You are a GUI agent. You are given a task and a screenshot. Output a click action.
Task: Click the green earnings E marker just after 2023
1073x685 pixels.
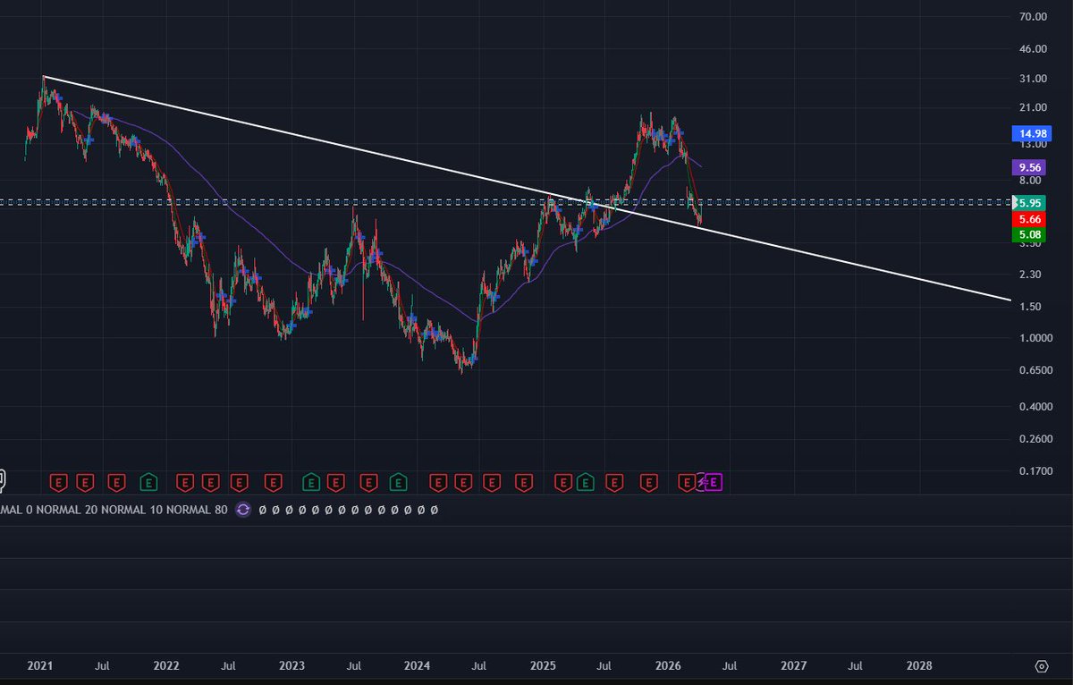310,483
